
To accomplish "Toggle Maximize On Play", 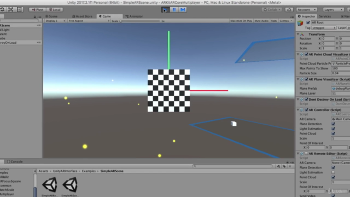I will (241, 21).
